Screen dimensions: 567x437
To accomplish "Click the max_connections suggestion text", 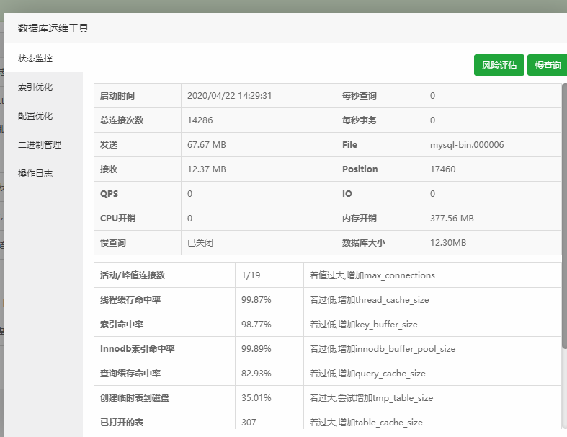I will pos(372,275).
